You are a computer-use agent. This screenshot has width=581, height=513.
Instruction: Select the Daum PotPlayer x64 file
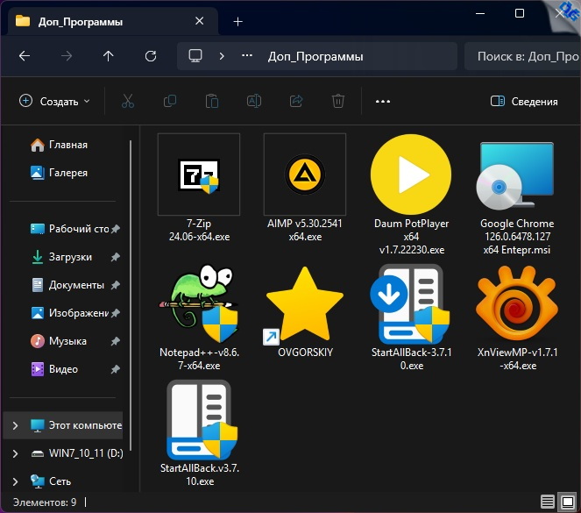[410, 175]
